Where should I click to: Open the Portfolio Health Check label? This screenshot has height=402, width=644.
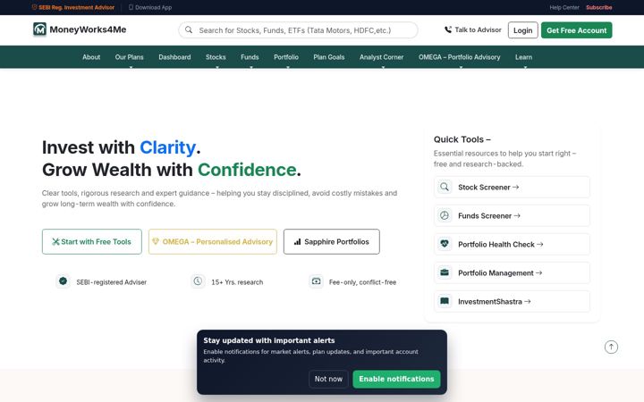pyautogui.click(x=496, y=244)
